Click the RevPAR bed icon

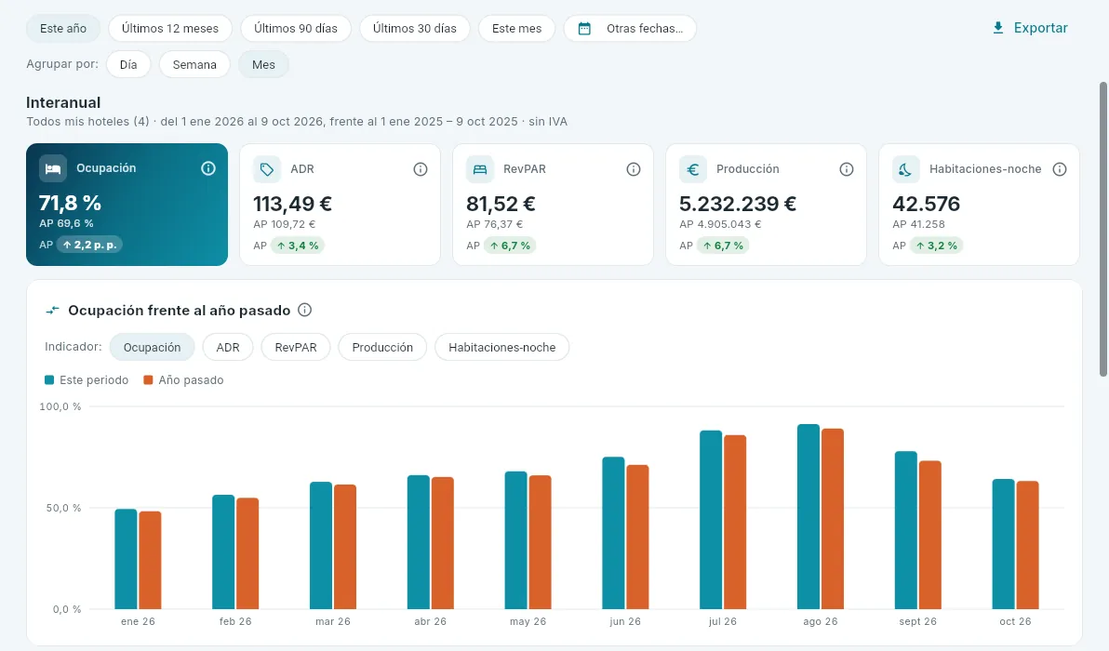pyautogui.click(x=479, y=169)
